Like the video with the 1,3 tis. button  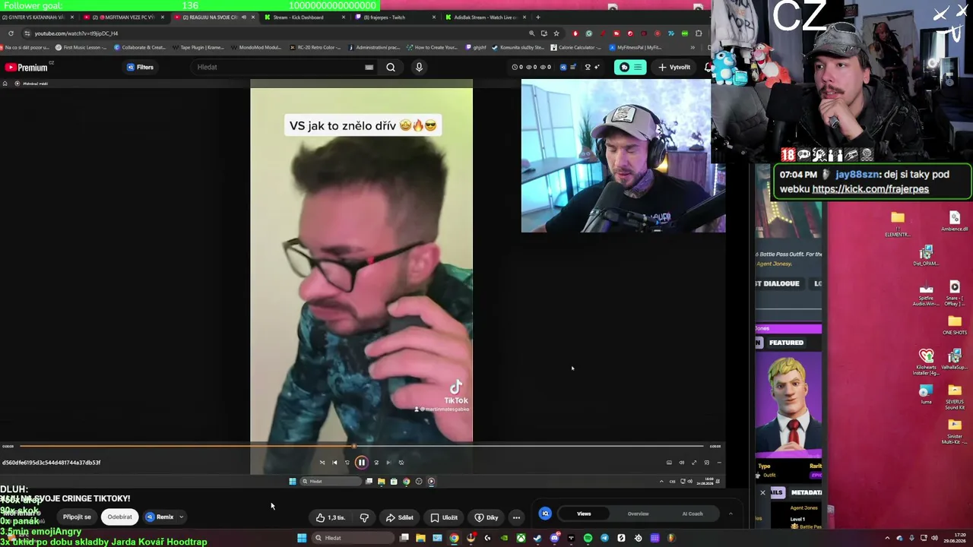pos(331,517)
